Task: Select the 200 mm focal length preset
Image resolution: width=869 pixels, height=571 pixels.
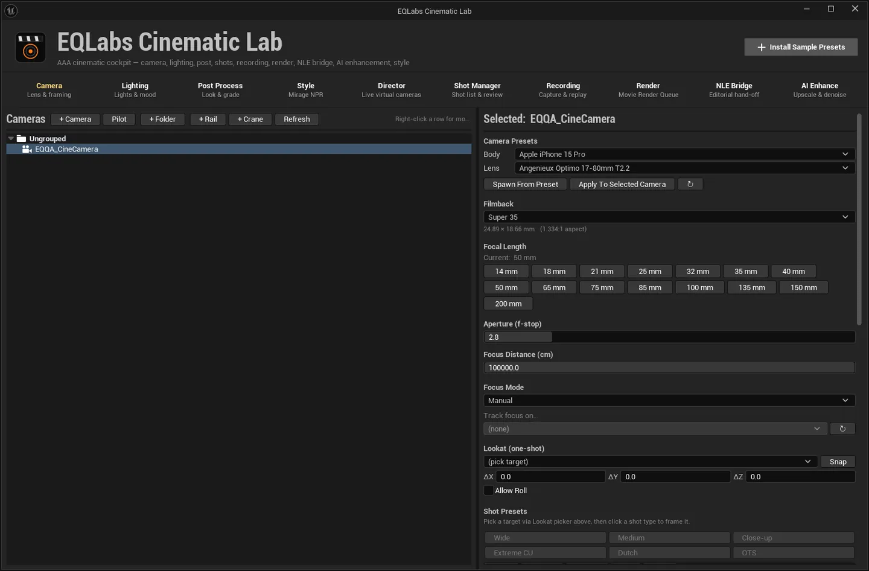Action: pos(508,304)
